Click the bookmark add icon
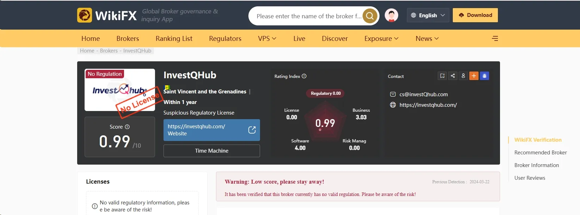 (442, 76)
